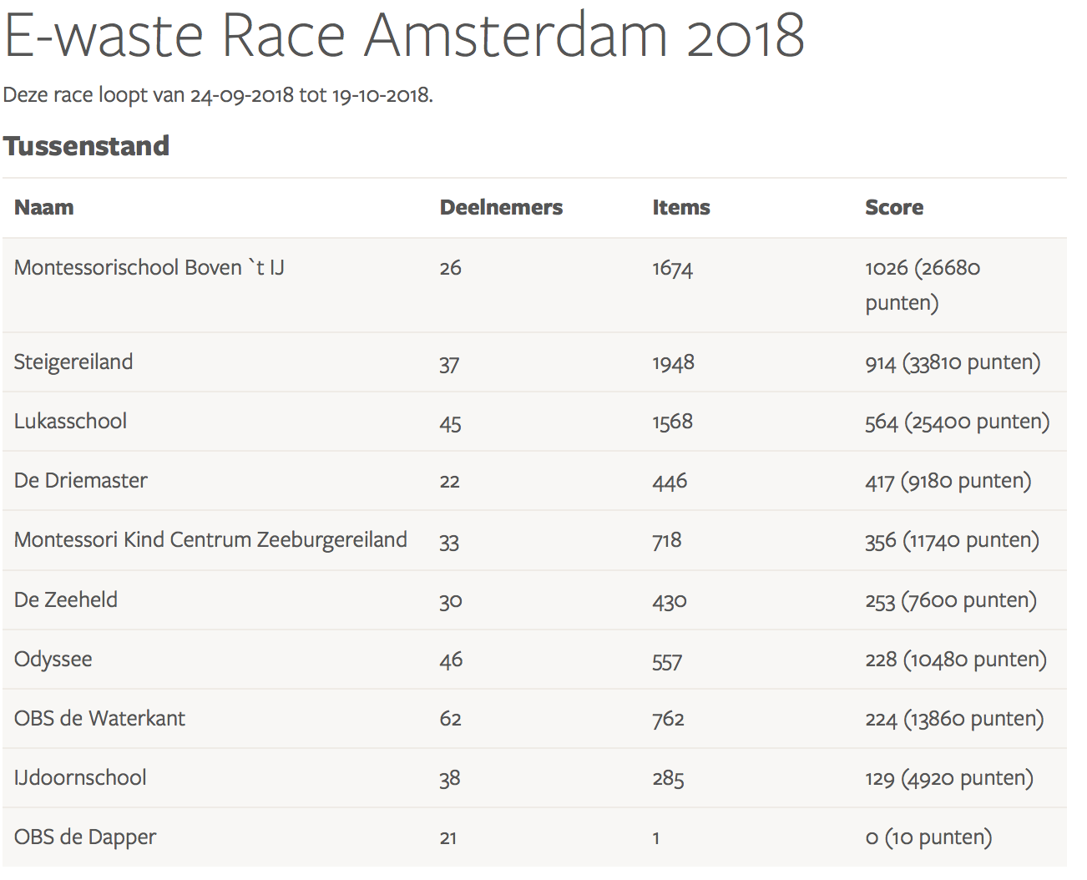This screenshot has height=880, width=1087.
Task: Click on De Driemaster school name
Action: click(x=81, y=481)
